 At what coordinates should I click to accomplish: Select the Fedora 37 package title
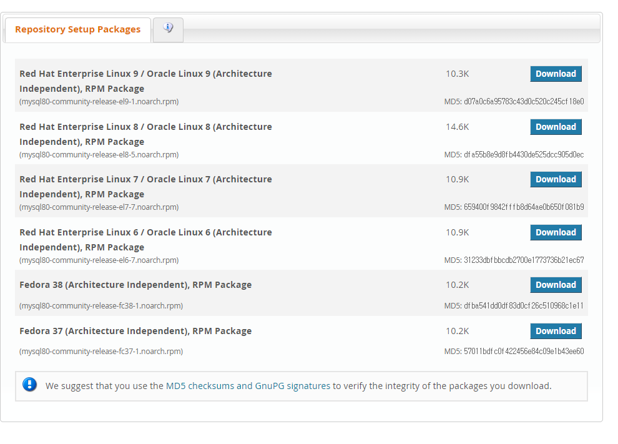click(x=135, y=331)
